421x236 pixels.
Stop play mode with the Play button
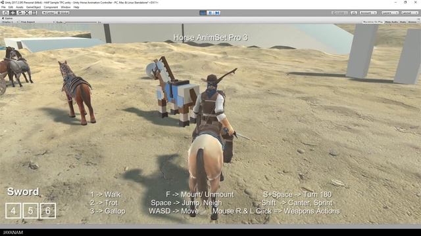(203, 12)
